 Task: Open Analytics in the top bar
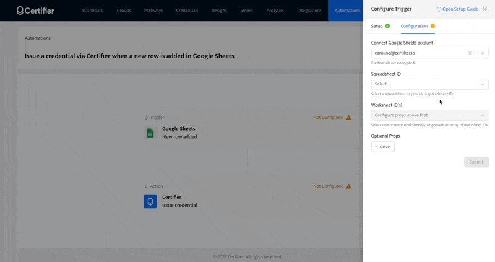click(x=275, y=11)
